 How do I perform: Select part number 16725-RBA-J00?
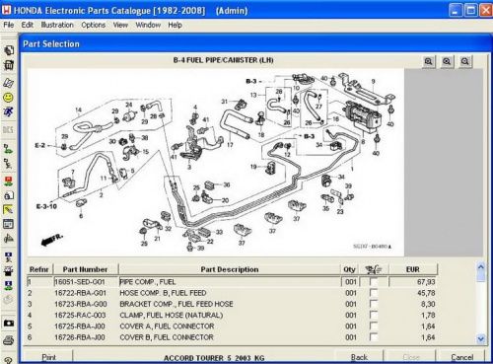pos(80,327)
